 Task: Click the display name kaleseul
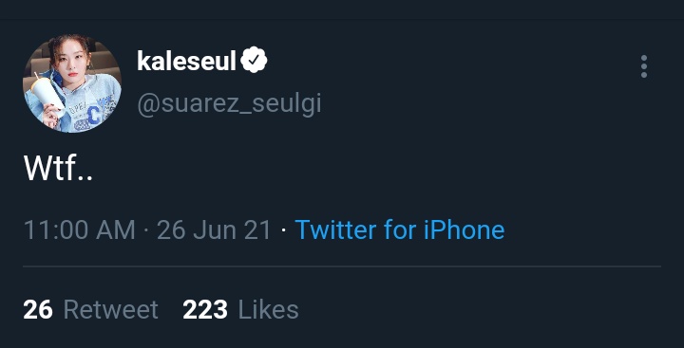[x=186, y=61]
